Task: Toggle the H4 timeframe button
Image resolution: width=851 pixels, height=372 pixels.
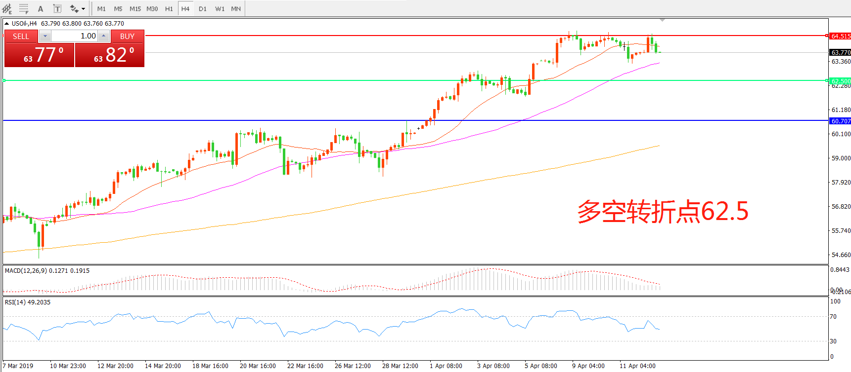Action: tap(185, 8)
